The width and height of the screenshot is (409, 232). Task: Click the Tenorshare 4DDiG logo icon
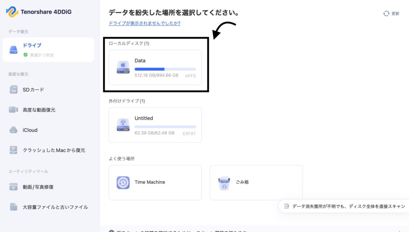coord(12,12)
